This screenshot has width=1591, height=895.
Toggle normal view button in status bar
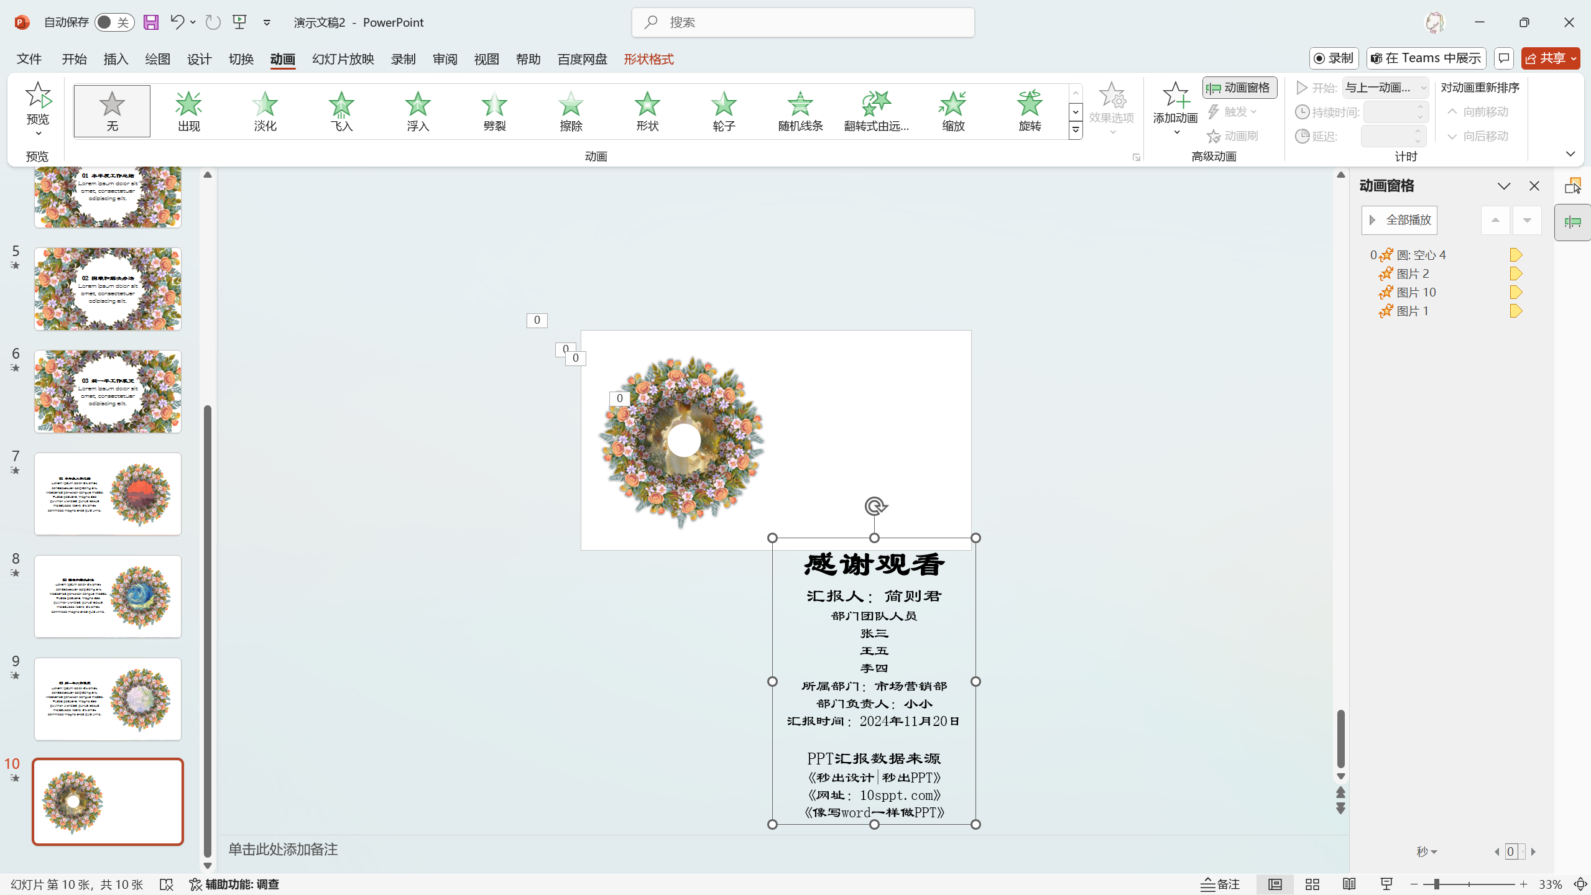click(x=1275, y=884)
